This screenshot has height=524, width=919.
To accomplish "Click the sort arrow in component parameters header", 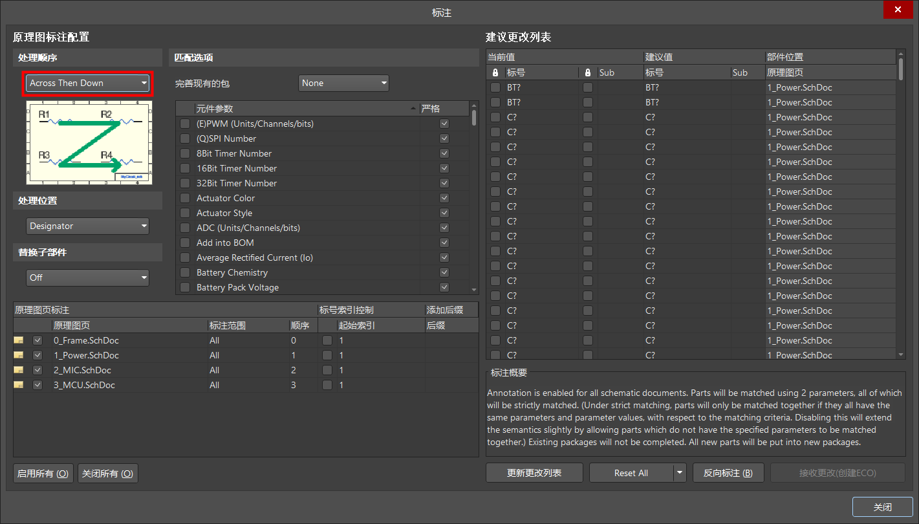I will [x=413, y=109].
